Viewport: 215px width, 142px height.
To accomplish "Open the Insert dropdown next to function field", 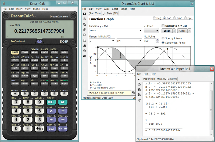I will (151, 31).
